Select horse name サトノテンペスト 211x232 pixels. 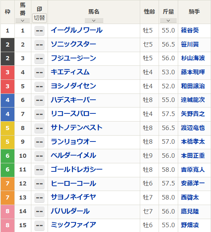76,128
